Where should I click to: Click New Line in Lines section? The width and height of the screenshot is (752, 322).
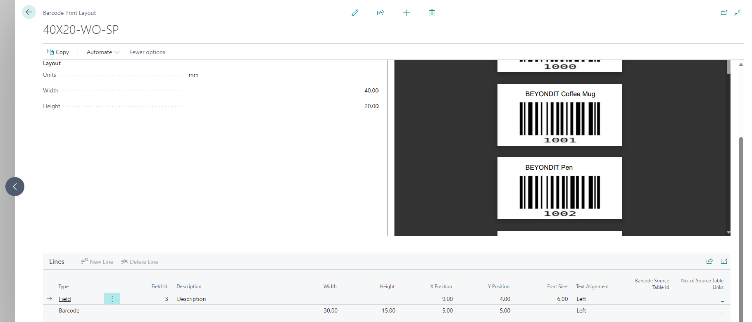click(x=97, y=262)
